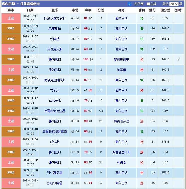Click the score 100:99 result
Screen dimensions: 186x189
(88, 59)
